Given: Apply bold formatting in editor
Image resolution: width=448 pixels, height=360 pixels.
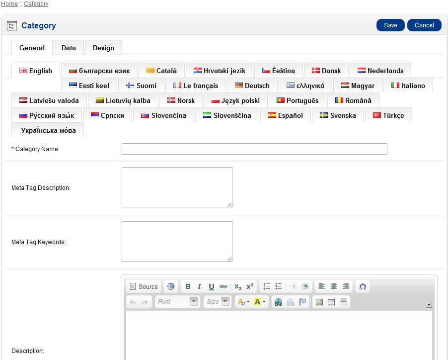Looking at the screenshot, I should (x=188, y=286).
